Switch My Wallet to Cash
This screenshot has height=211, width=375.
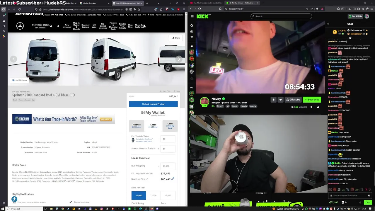click(x=170, y=126)
